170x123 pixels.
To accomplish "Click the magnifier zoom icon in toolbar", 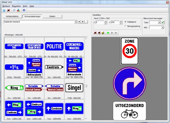I will click(x=14, y=11).
